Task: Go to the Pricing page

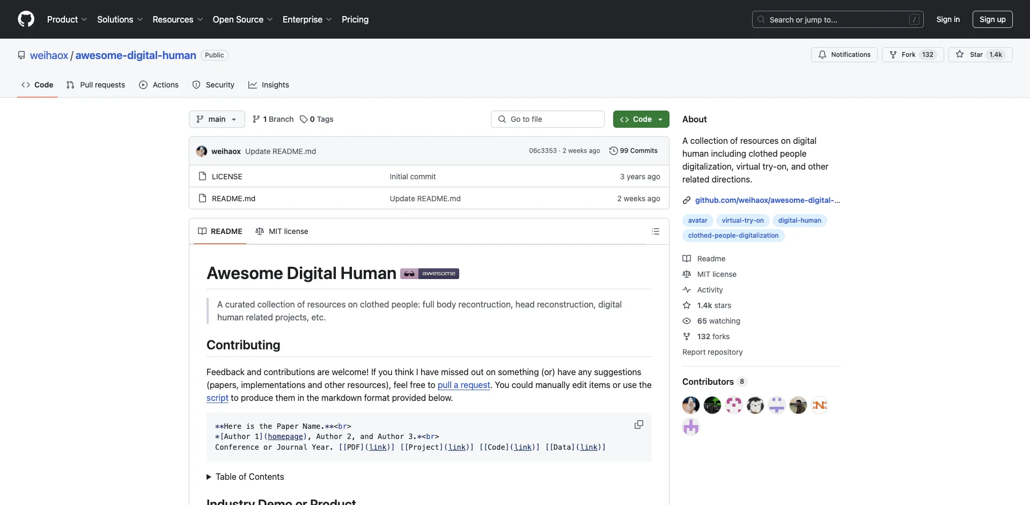Action: (x=355, y=19)
